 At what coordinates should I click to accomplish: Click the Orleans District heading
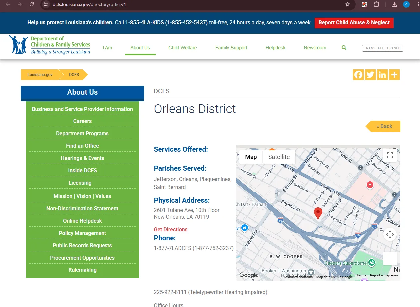click(x=195, y=109)
